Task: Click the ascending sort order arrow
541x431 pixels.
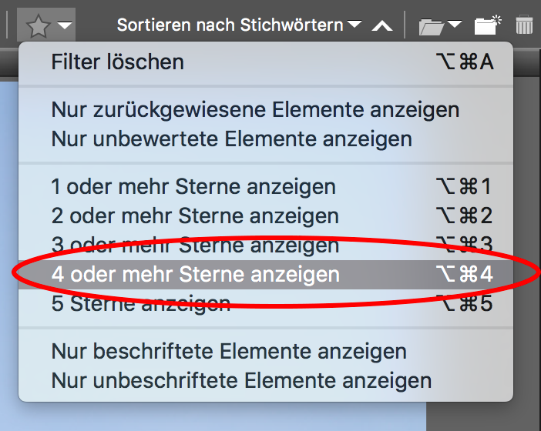Action: (382, 26)
